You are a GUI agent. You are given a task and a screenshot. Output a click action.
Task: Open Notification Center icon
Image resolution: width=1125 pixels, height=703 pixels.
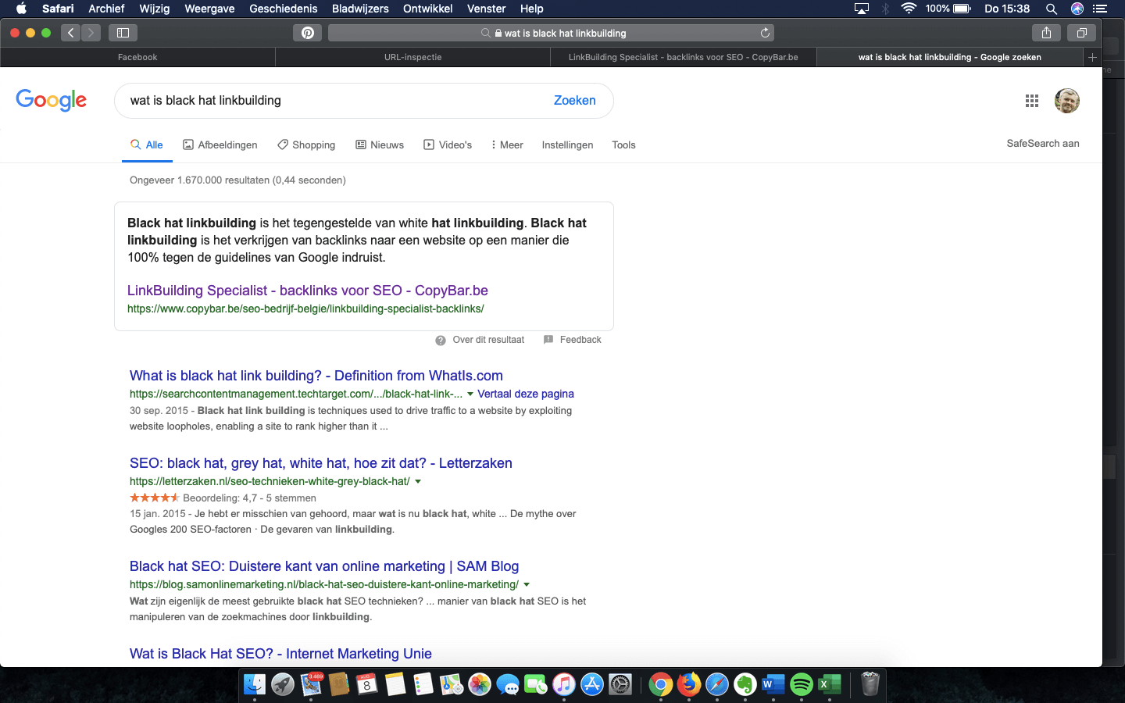click(x=1101, y=9)
